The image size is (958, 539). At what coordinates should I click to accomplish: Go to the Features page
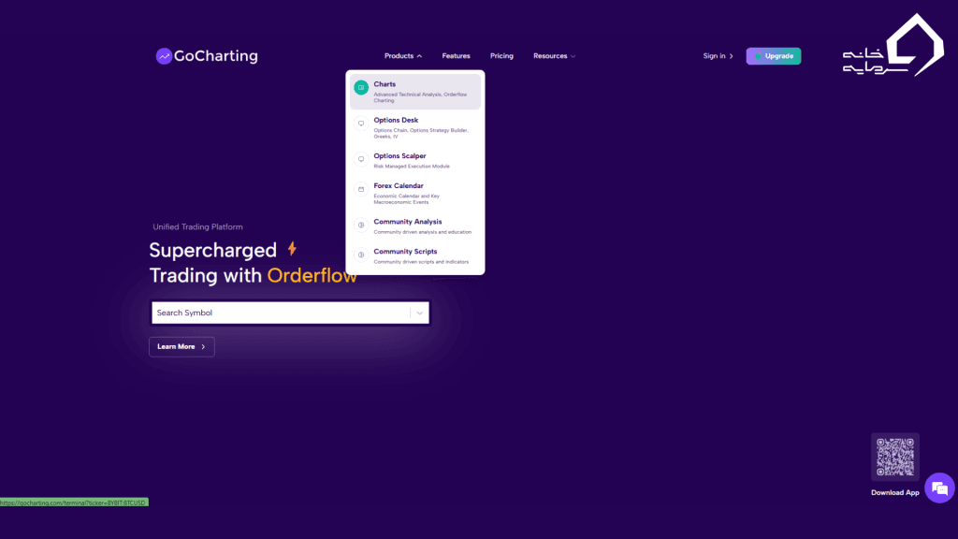(x=457, y=56)
